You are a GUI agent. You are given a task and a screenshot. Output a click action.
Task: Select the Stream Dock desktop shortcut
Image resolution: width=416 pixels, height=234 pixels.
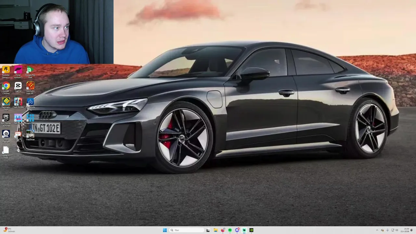click(30, 119)
